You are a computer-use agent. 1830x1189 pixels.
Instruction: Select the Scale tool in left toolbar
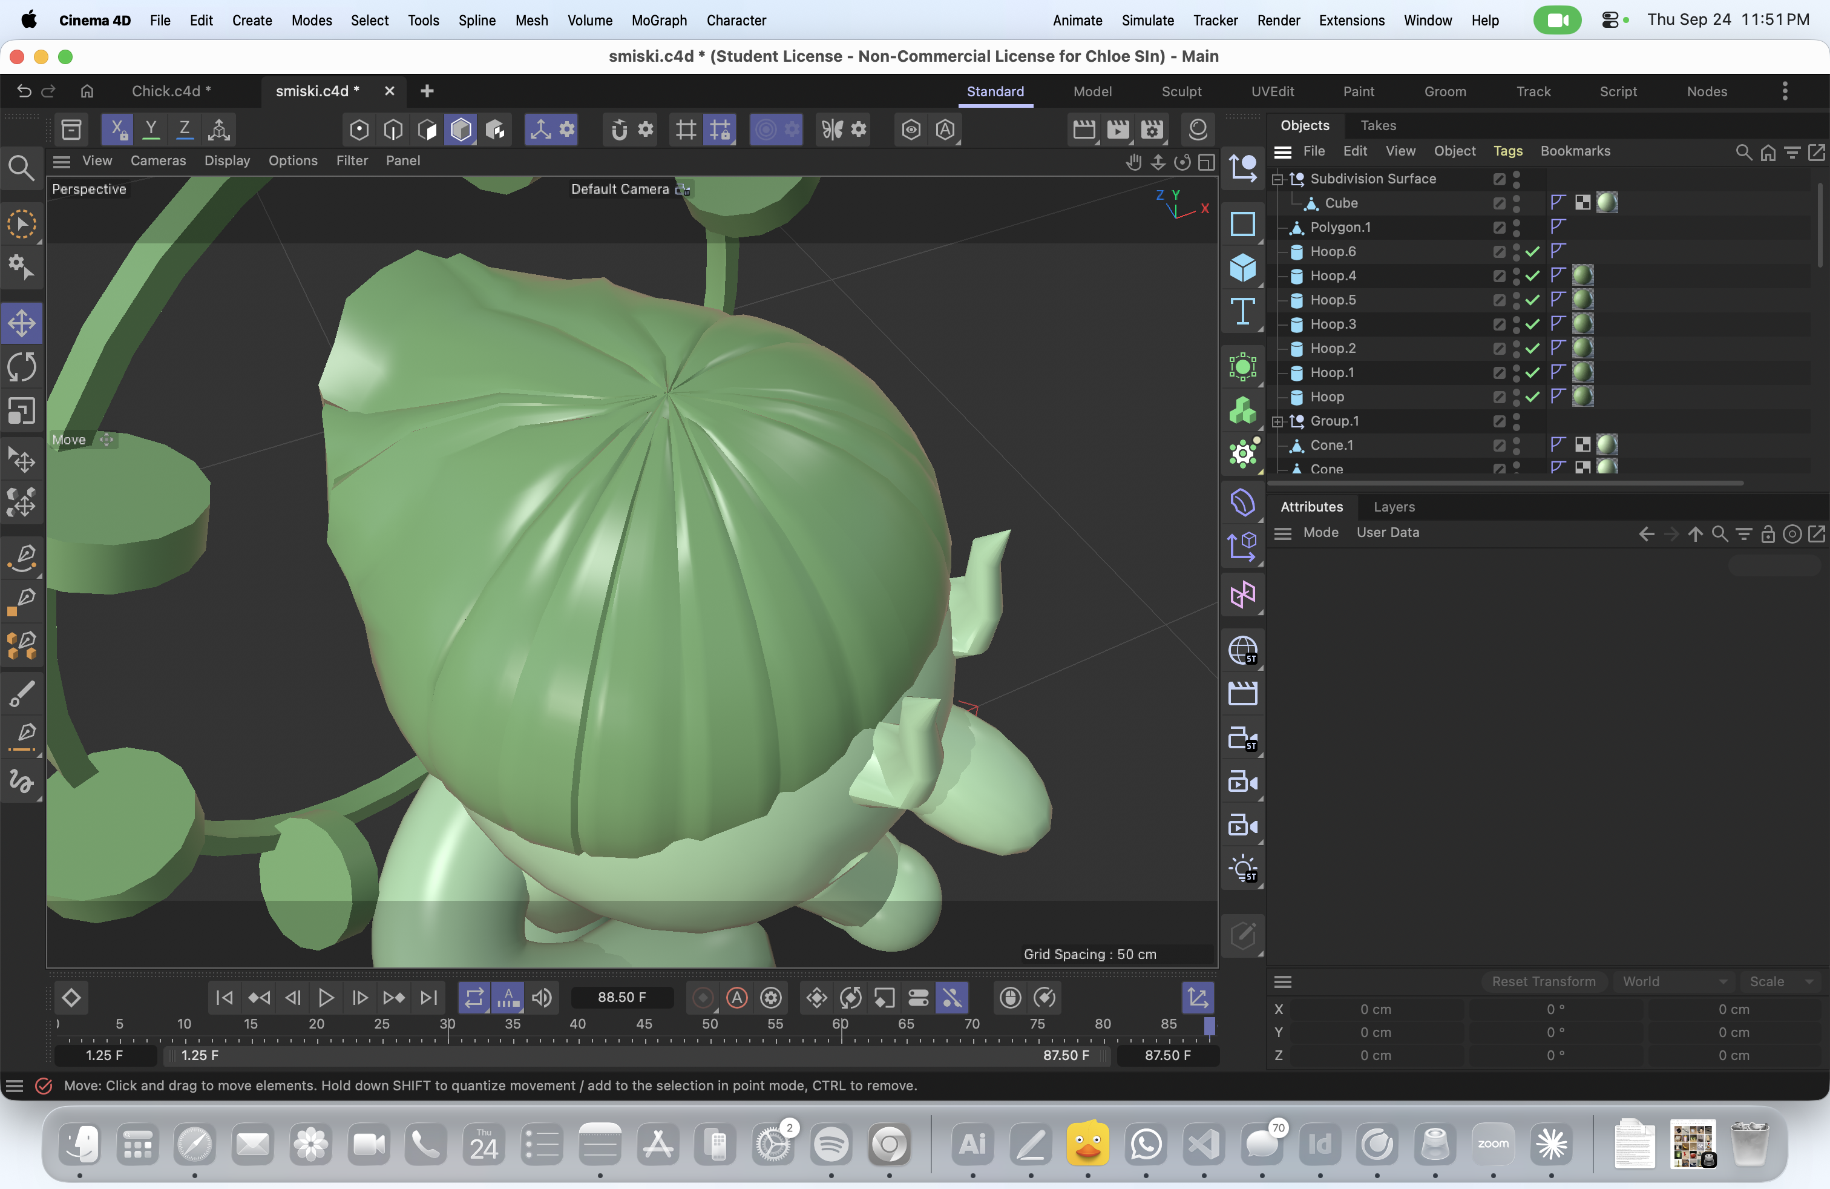22,410
